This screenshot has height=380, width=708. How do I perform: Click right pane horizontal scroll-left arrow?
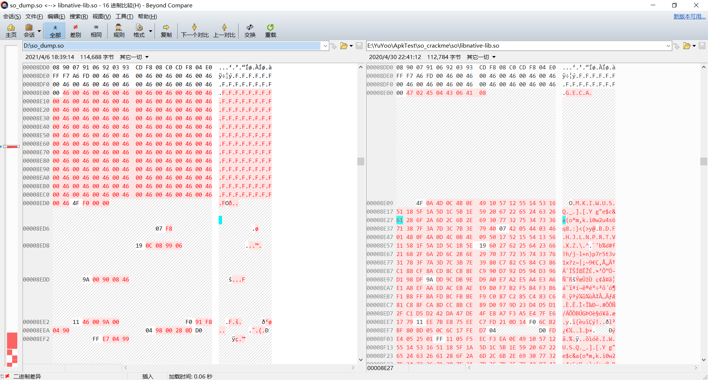point(469,368)
